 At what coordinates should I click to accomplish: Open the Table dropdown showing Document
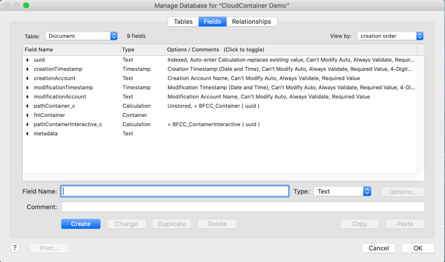82,36
